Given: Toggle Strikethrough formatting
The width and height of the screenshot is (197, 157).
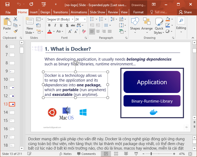Looking at the screenshot, I should [x=73, y=25].
